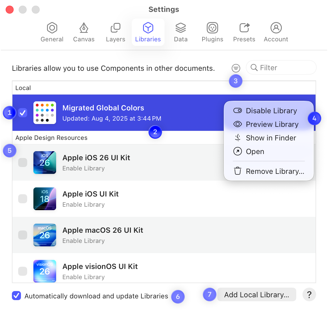Select Show in Finder menu entry
The width and height of the screenshot is (328, 312).
[x=269, y=138]
